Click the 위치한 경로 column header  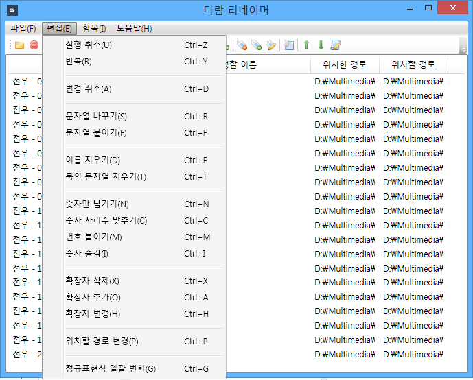[344, 65]
